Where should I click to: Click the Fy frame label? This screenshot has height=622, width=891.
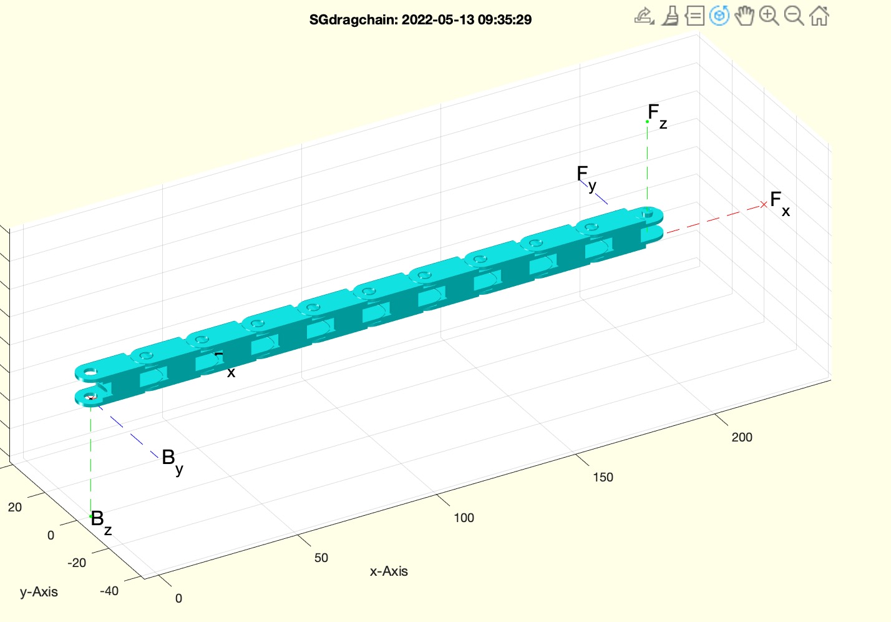point(586,177)
